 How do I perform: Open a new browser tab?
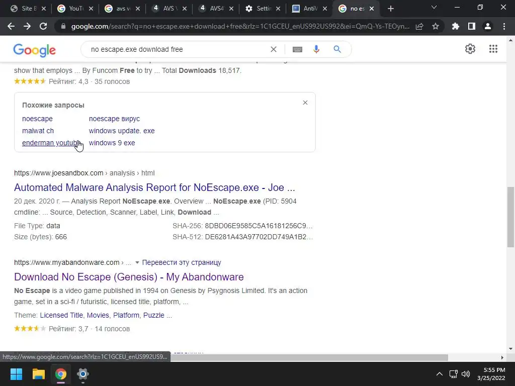click(390, 9)
